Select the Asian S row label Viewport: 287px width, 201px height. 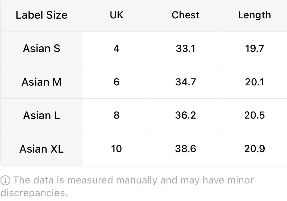[41, 48]
